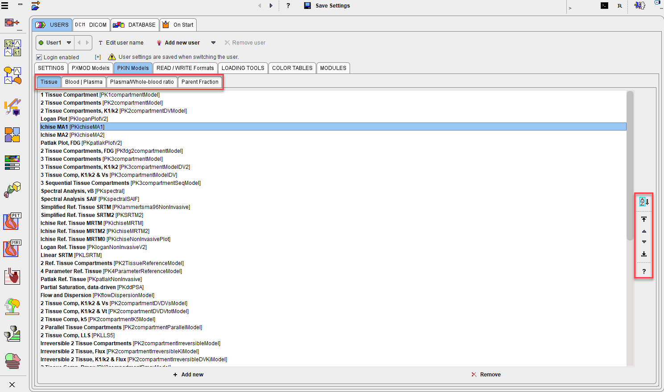The height and width of the screenshot is (392, 664).
Task: Move selected model up one position
Action: [644, 231]
